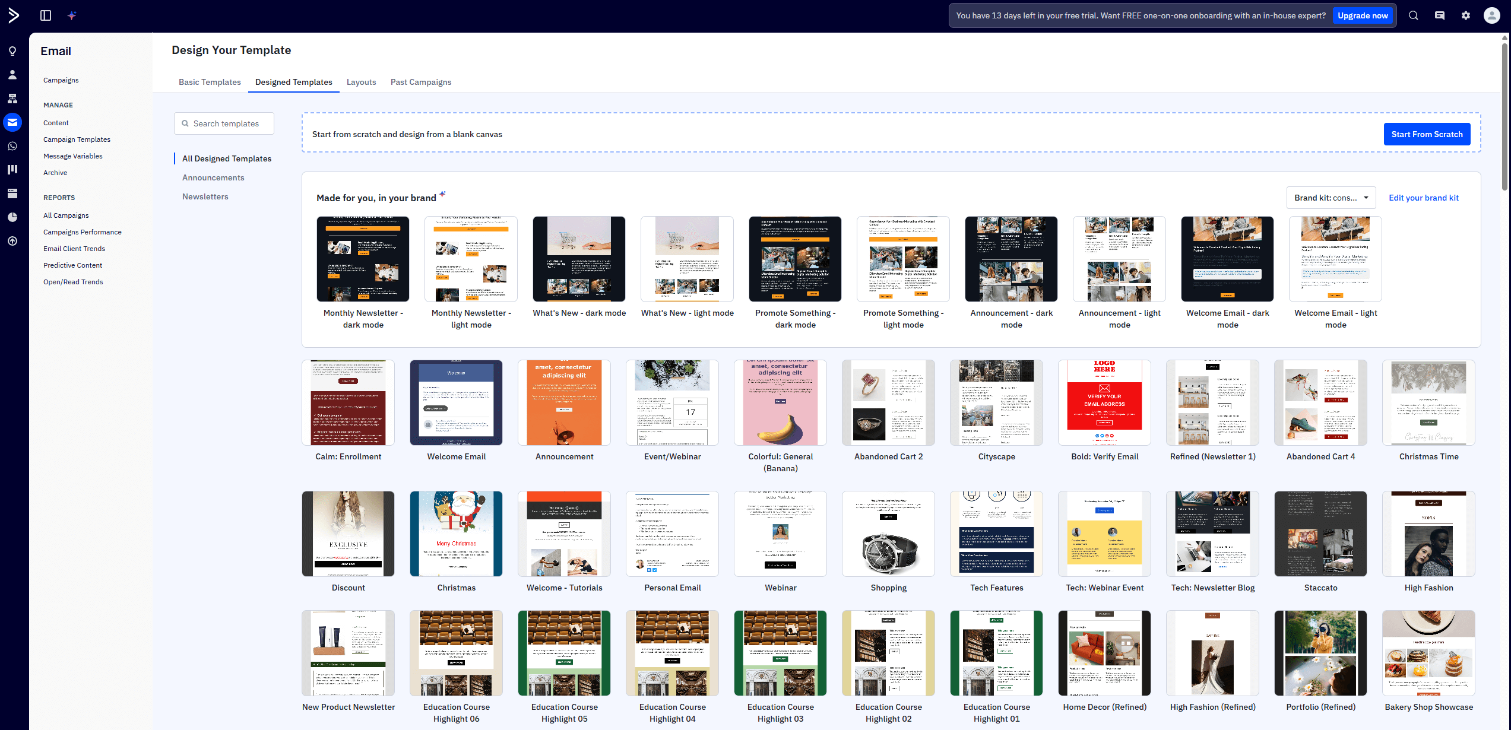Image resolution: width=1511 pixels, height=730 pixels.
Task: Select the envelope Email icon in the sidebar
Action: point(12,122)
